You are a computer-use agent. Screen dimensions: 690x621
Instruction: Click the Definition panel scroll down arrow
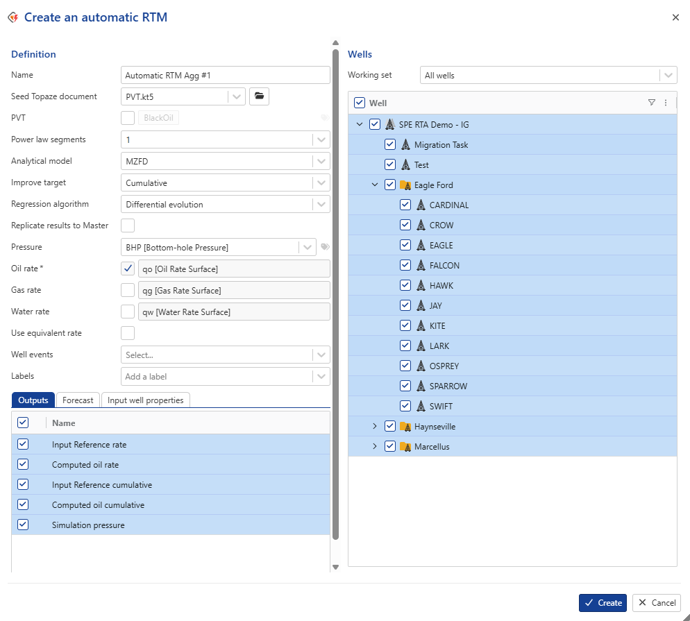coord(335,567)
